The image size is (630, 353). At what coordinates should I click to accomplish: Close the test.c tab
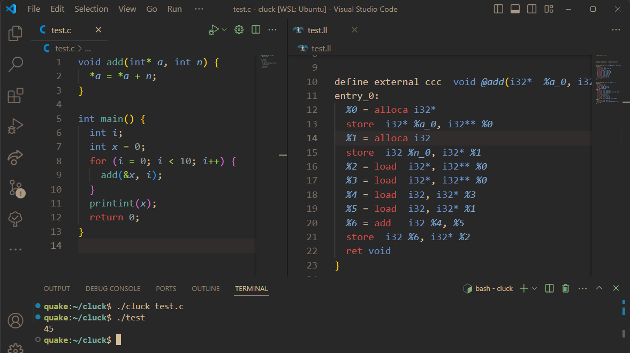(x=98, y=30)
